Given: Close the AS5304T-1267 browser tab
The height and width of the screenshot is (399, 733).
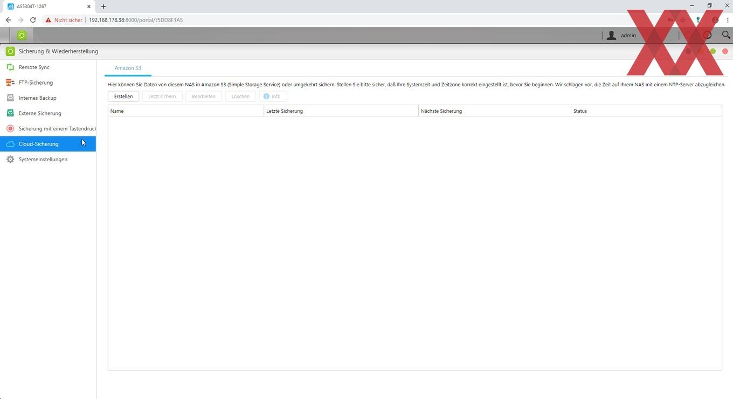Looking at the screenshot, I should (x=89, y=6).
